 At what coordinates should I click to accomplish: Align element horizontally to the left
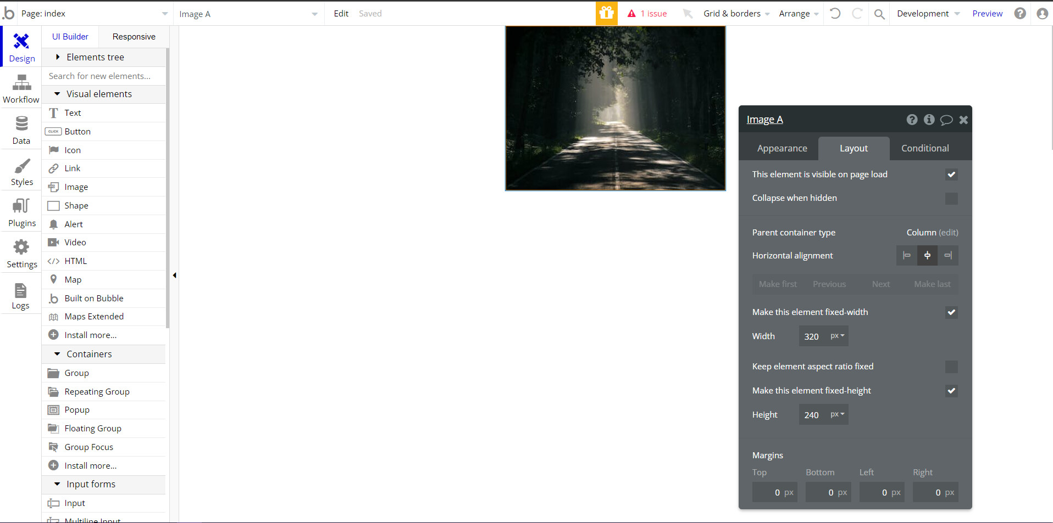907,255
